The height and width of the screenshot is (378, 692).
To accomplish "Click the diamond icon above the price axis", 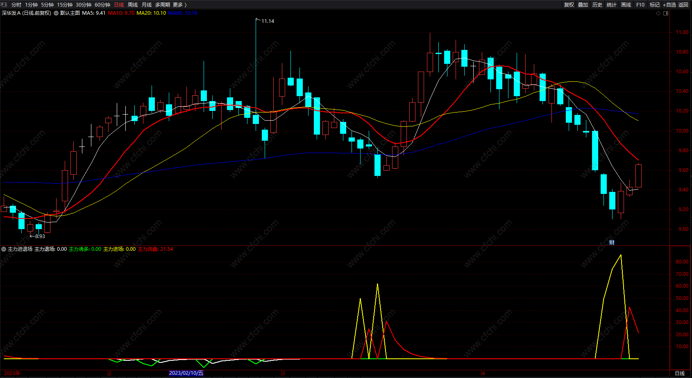I will [658, 13].
